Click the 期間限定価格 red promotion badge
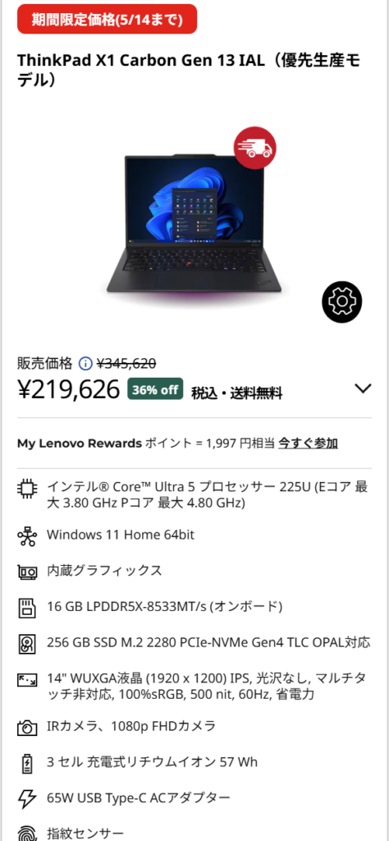The height and width of the screenshot is (841, 389). tap(108, 20)
